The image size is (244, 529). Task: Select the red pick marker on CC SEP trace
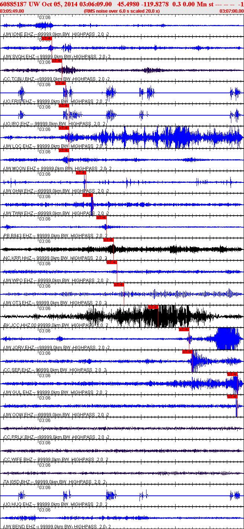pos(187,352)
